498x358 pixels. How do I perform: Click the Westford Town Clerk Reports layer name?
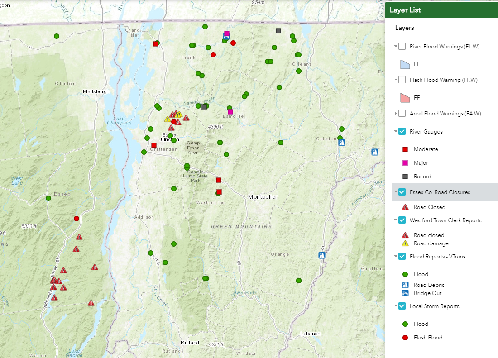pyautogui.click(x=445, y=220)
